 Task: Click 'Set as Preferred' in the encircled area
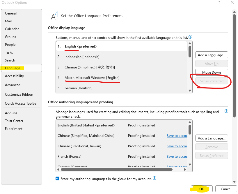(212, 81)
